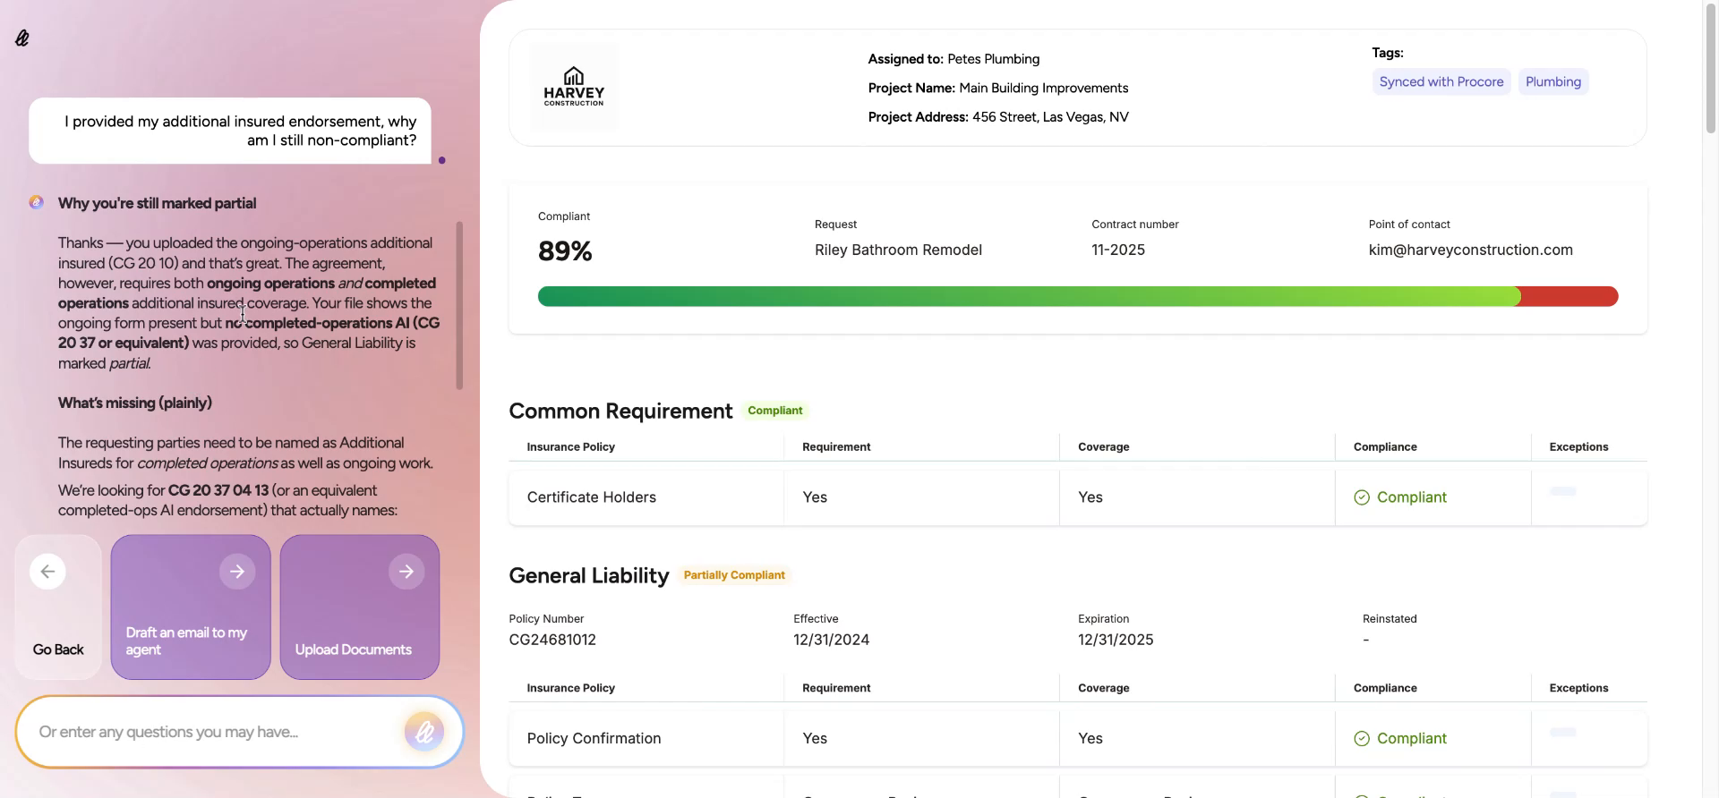Click the Go Back button label
1719x798 pixels.
pyautogui.click(x=58, y=649)
